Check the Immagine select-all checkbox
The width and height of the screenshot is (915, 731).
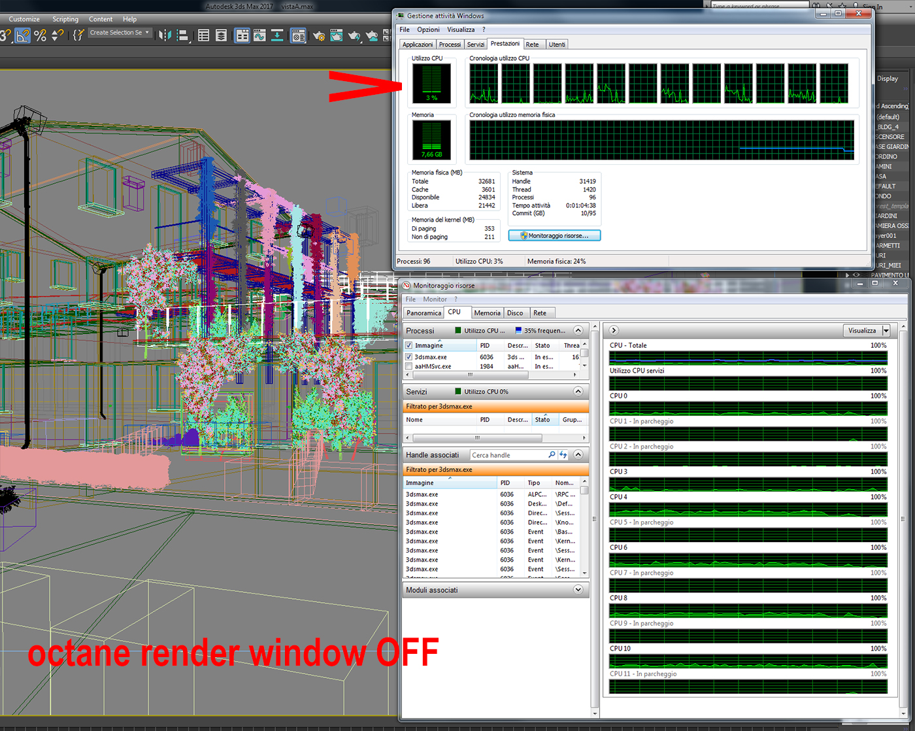(409, 346)
